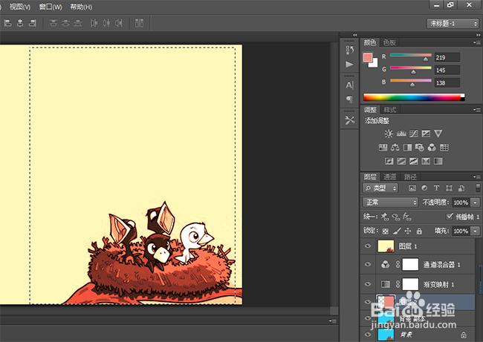Add Curves adjustment icon
483x342 pixels.
tap(413, 134)
